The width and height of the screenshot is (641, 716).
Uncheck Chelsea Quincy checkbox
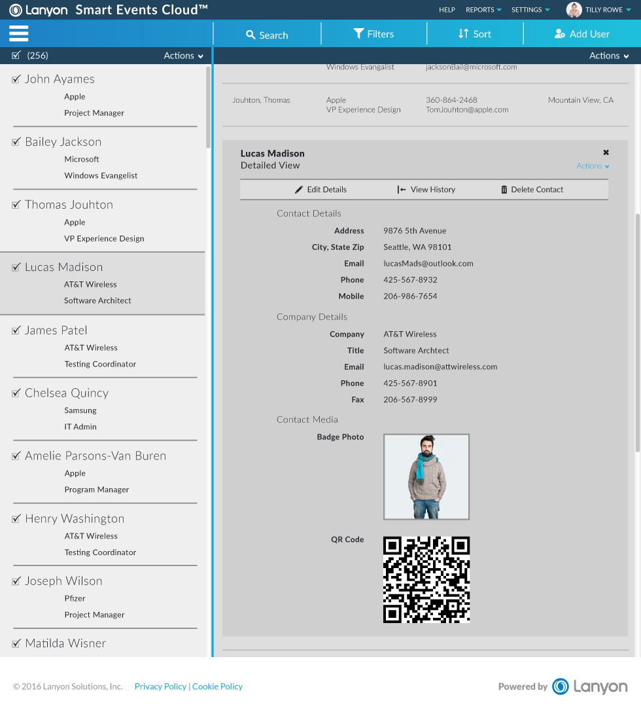coord(16,393)
